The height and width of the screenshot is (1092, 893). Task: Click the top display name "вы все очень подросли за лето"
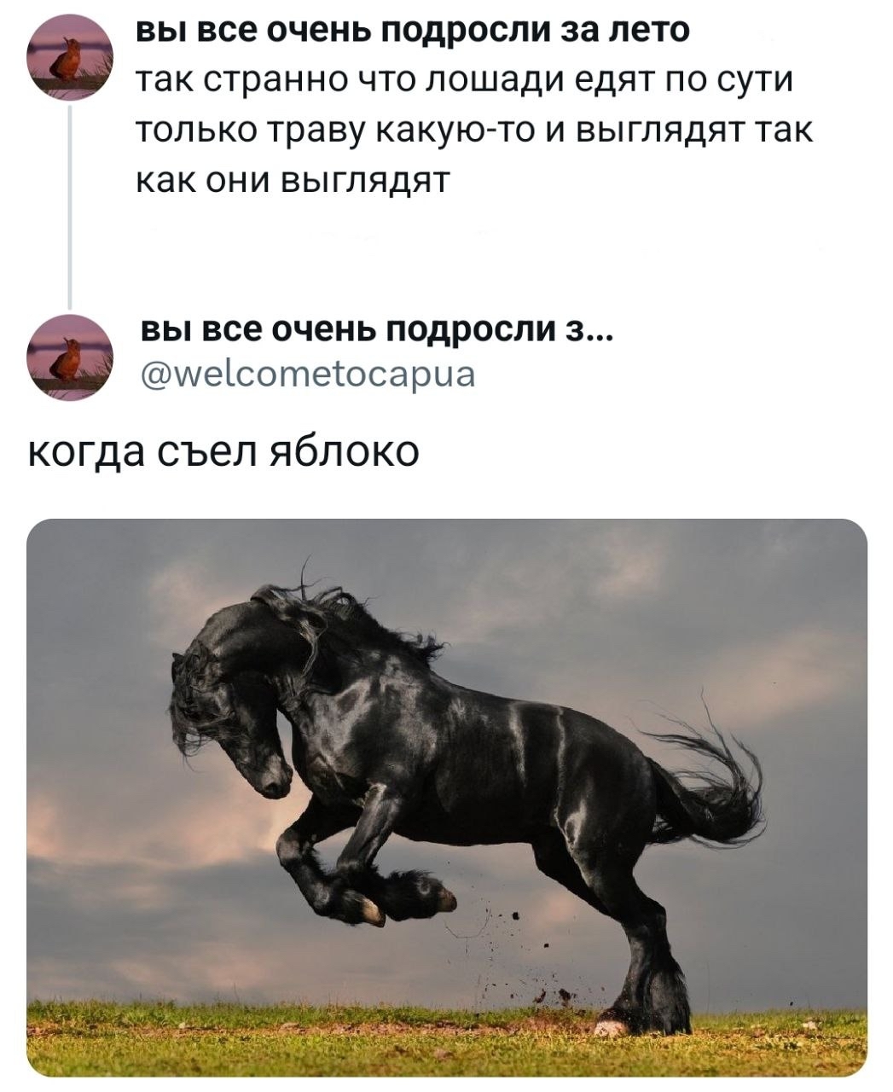tap(414, 30)
